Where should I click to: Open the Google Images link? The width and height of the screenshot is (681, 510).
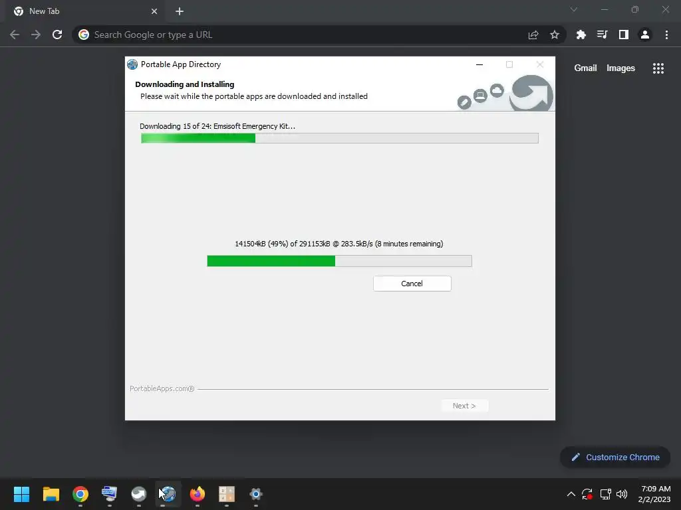tap(620, 68)
